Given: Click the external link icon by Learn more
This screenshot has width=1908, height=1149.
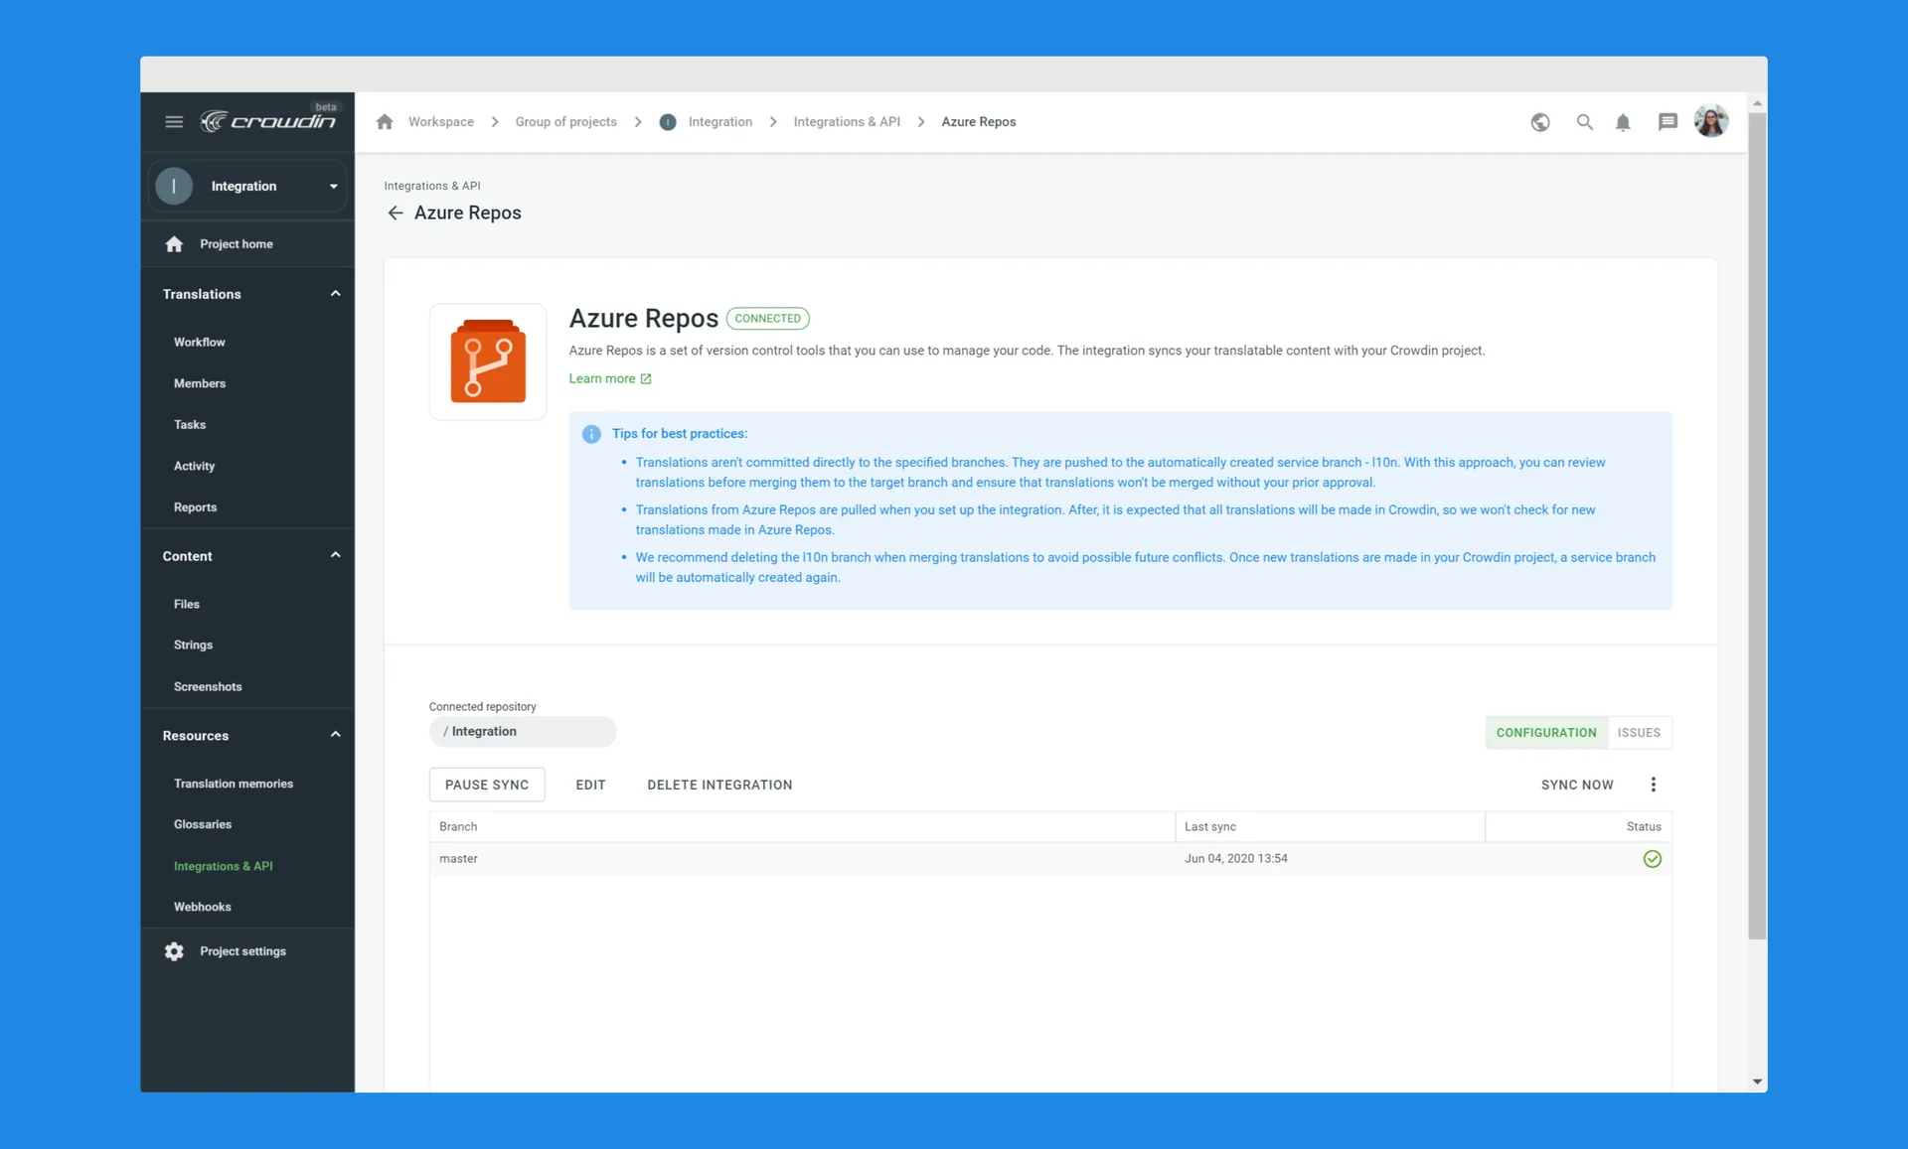Looking at the screenshot, I should tap(646, 379).
